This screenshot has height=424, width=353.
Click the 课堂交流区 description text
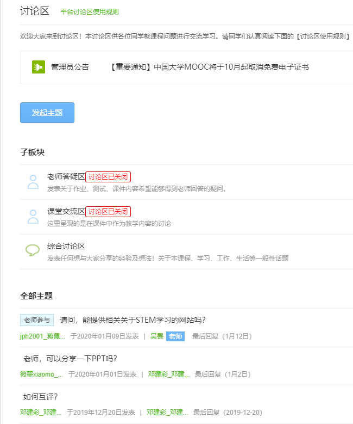pyautogui.click(x=109, y=224)
